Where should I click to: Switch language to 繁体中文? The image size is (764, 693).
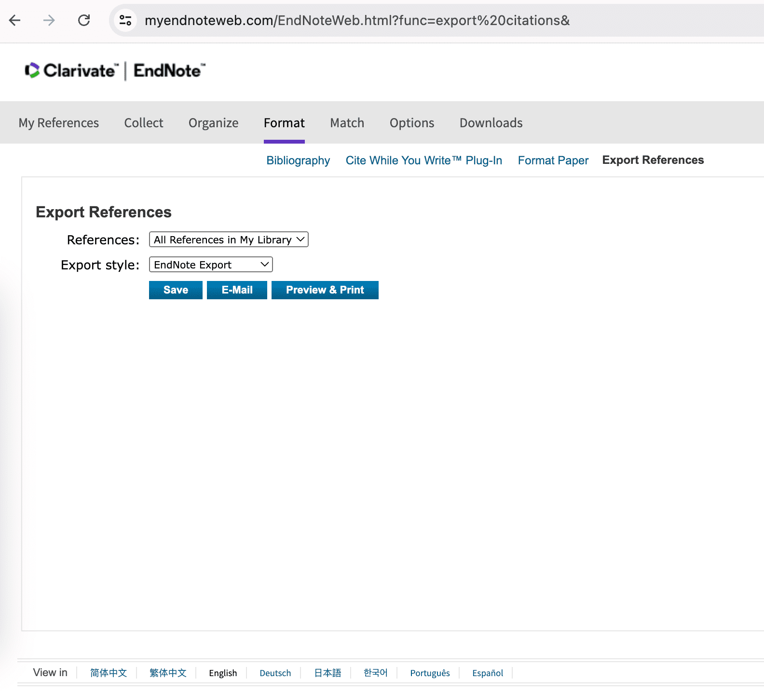168,673
